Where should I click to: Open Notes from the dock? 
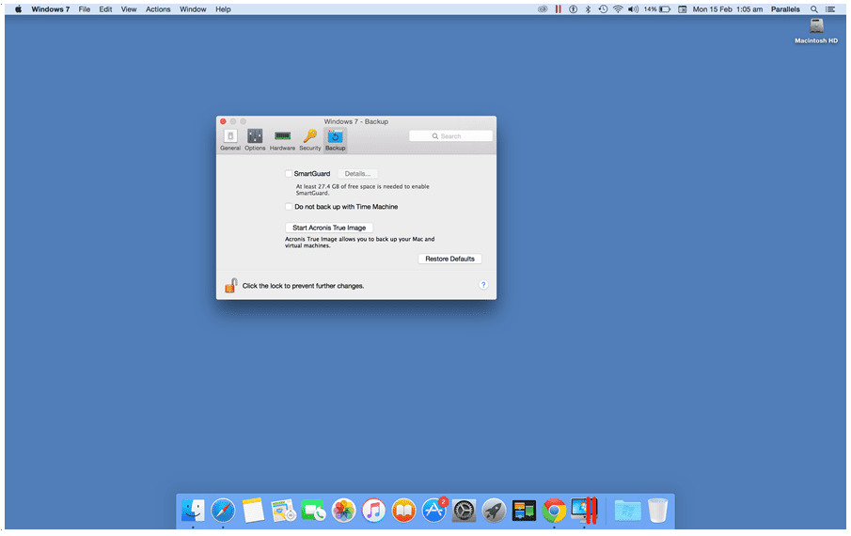253,510
